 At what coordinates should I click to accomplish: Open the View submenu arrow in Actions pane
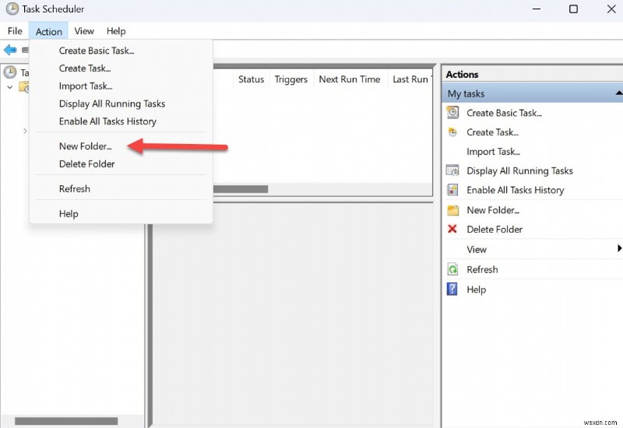click(619, 248)
